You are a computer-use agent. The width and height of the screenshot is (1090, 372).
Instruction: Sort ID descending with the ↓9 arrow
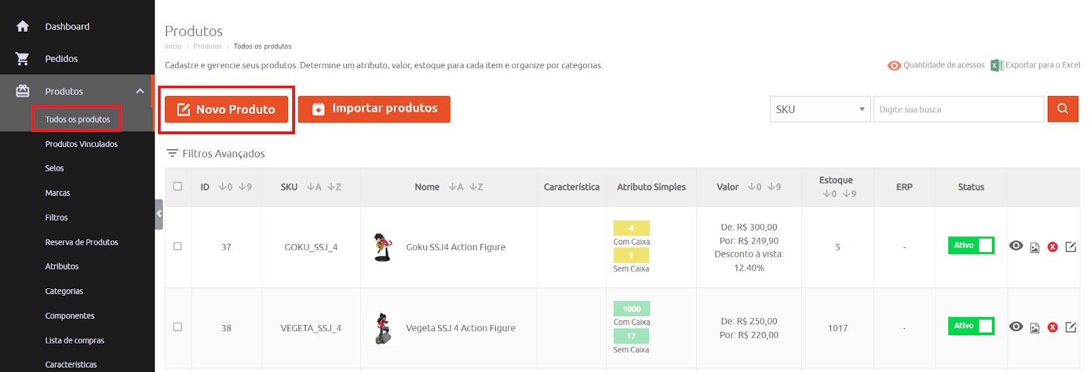pos(245,187)
